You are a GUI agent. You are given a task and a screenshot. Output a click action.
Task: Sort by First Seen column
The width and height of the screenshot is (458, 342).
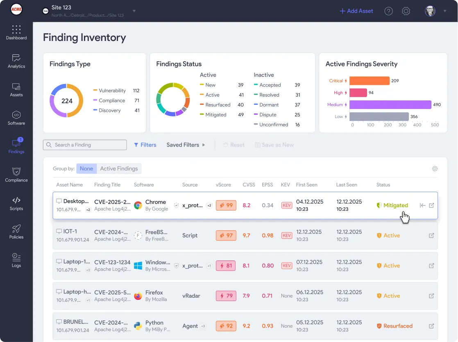tap(306, 185)
